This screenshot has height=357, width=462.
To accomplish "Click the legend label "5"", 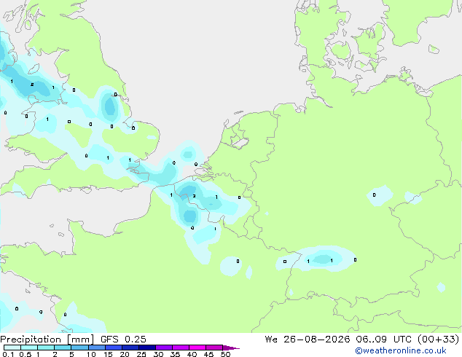I will [71, 354].
